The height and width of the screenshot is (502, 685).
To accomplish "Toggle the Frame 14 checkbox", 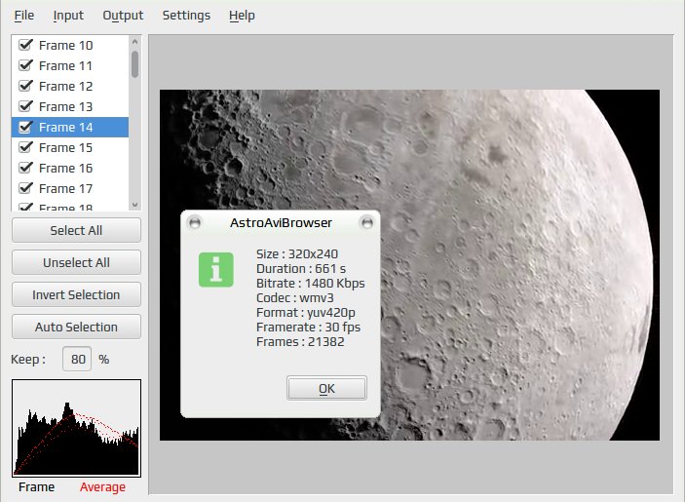I will 25,127.
